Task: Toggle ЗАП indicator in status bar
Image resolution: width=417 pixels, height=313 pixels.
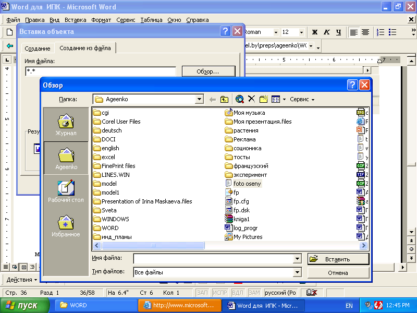Action: click(x=202, y=293)
